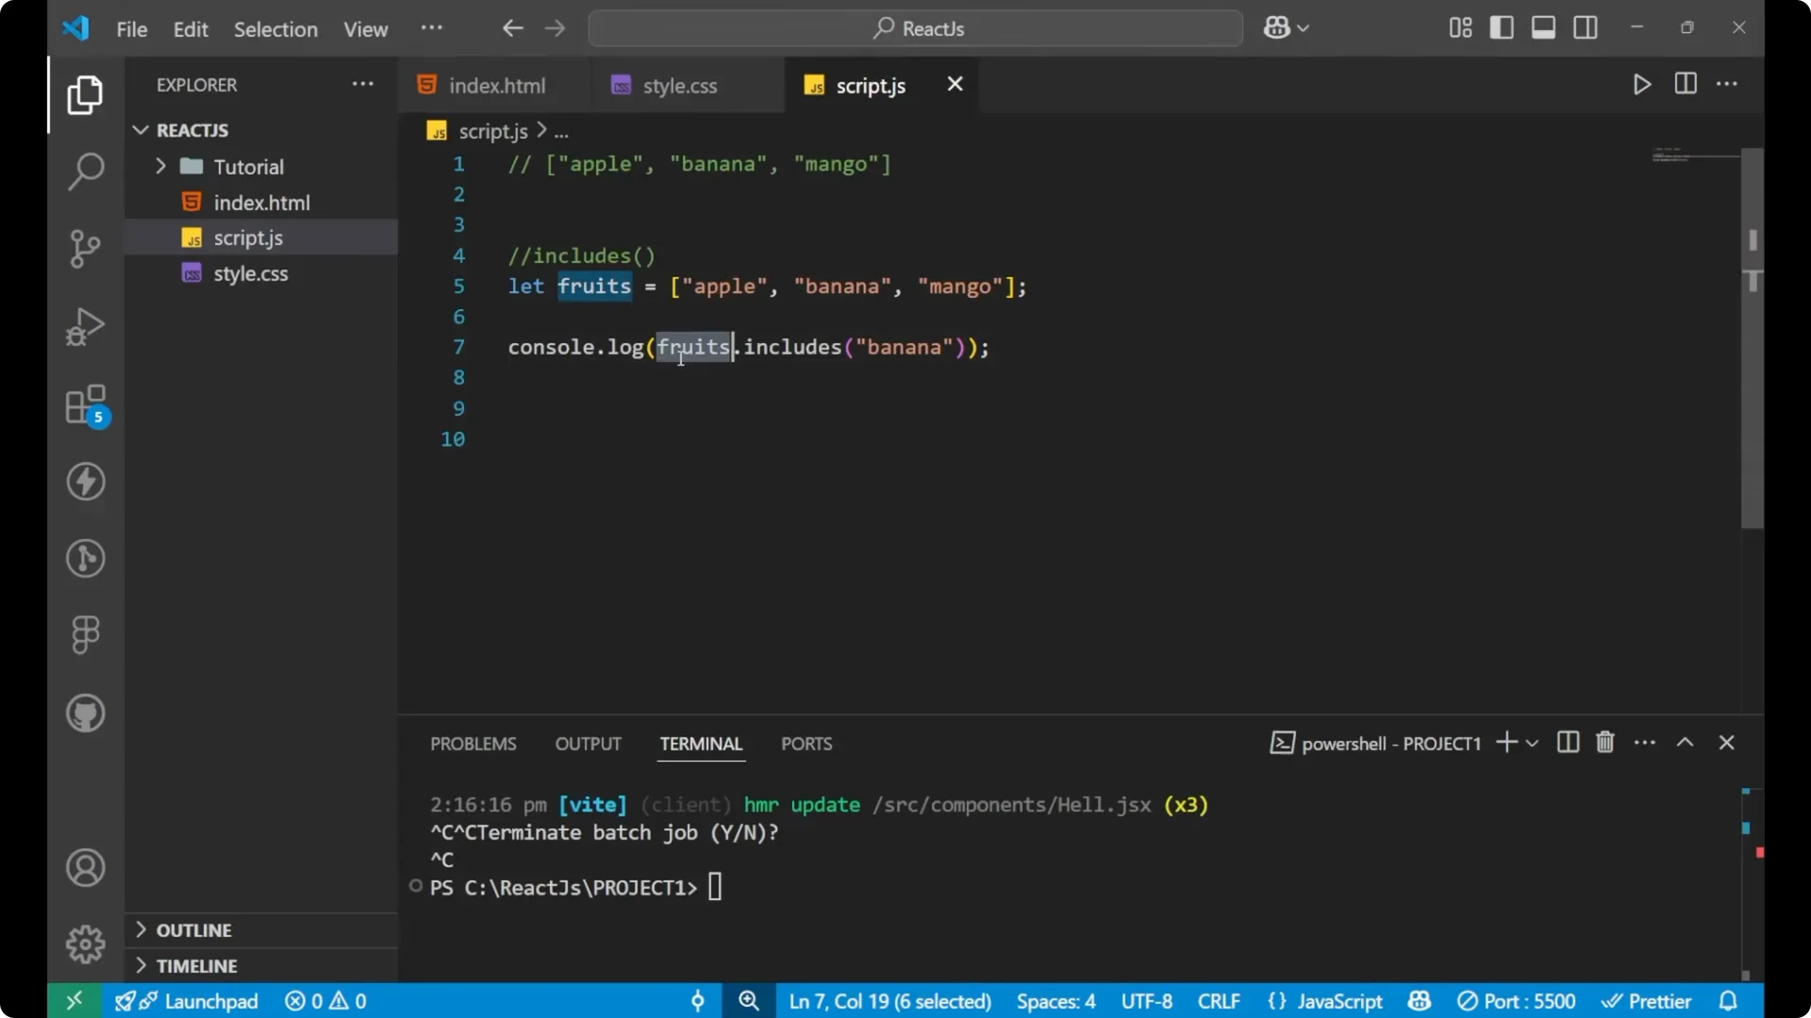
Task: Open the Search view in the activity bar
Action: click(85, 172)
